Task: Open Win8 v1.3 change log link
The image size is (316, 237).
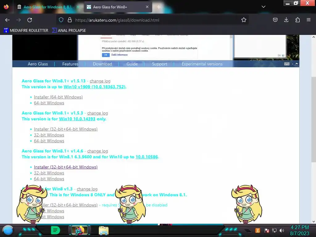Action: click(87, 189)
